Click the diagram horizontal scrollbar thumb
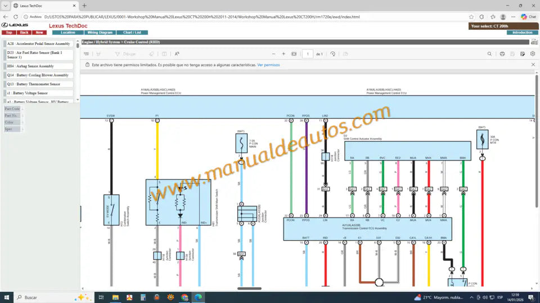Screen dimensions: 540x303 249,288
